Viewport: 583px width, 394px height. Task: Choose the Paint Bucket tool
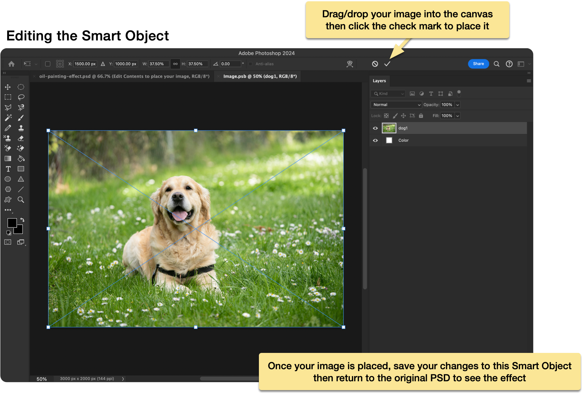coord(21,159)
